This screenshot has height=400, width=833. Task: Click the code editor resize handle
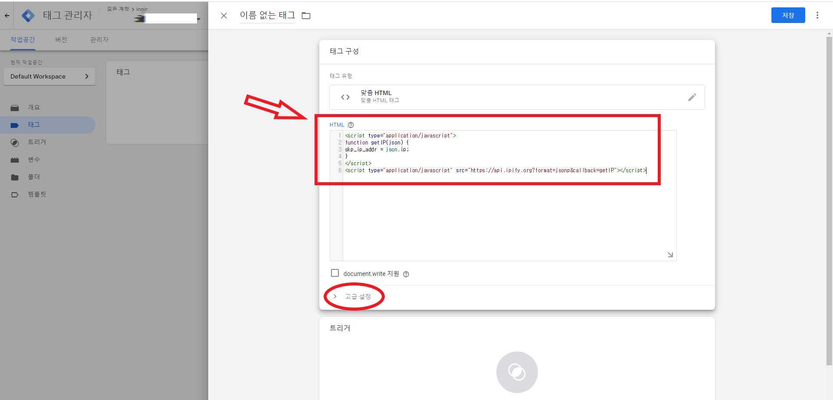pos(670,255)
